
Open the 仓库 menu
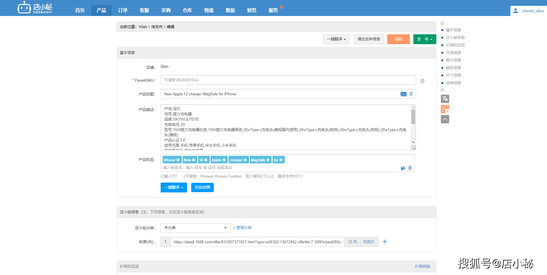coord(187,10)
